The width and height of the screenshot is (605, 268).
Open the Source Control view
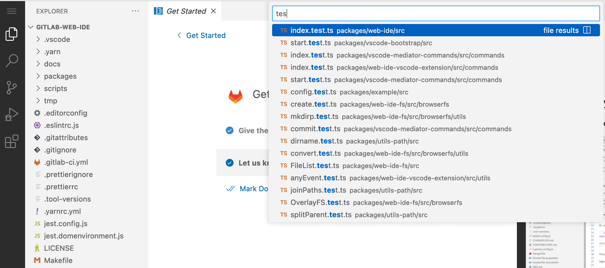click(x=11, y=87)
